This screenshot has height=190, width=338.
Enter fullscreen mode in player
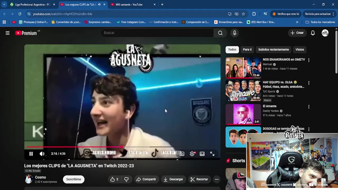coord(212,154)
